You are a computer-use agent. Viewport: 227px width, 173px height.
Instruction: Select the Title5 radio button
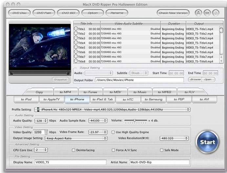pos(76,47)
